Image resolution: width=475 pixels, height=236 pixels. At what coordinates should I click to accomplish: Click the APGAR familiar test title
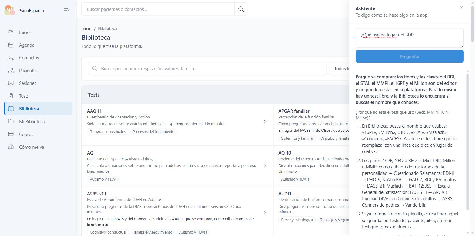coord(294,111)
